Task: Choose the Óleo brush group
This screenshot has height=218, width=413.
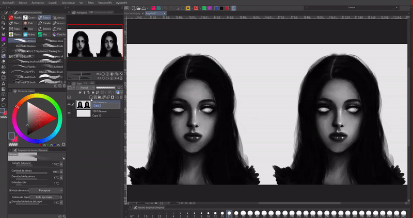Action: point(15,23)
